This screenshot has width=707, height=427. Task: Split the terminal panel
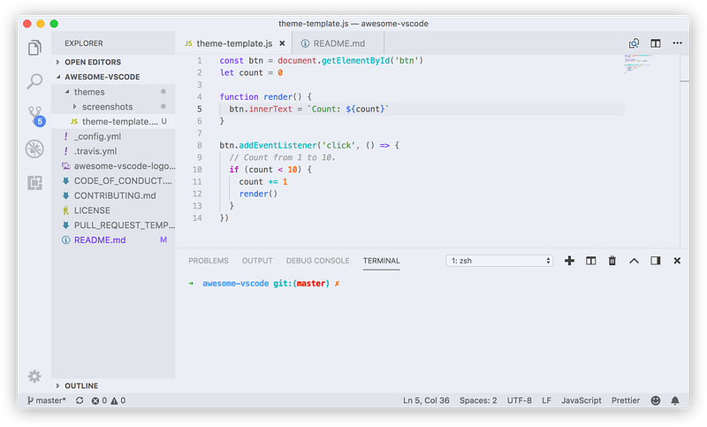point(590,261)
